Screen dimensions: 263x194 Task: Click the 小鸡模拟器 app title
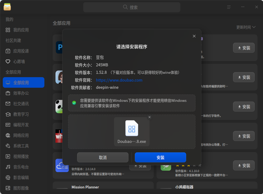(184, 187)
